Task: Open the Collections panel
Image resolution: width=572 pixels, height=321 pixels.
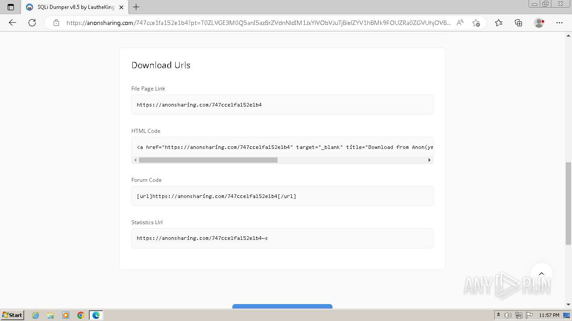Action: point(518,23)
